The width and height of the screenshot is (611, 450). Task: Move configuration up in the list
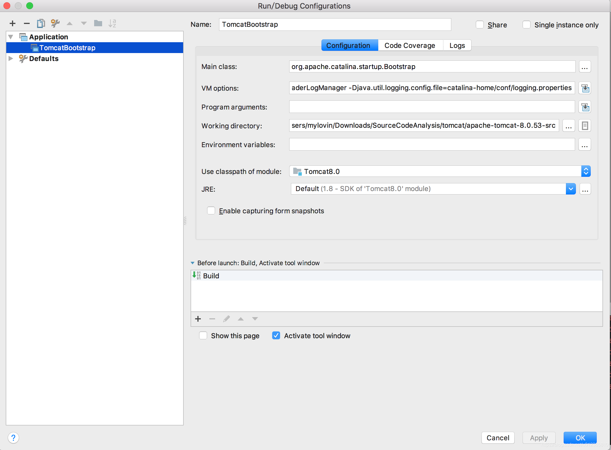tap(70, 23)
